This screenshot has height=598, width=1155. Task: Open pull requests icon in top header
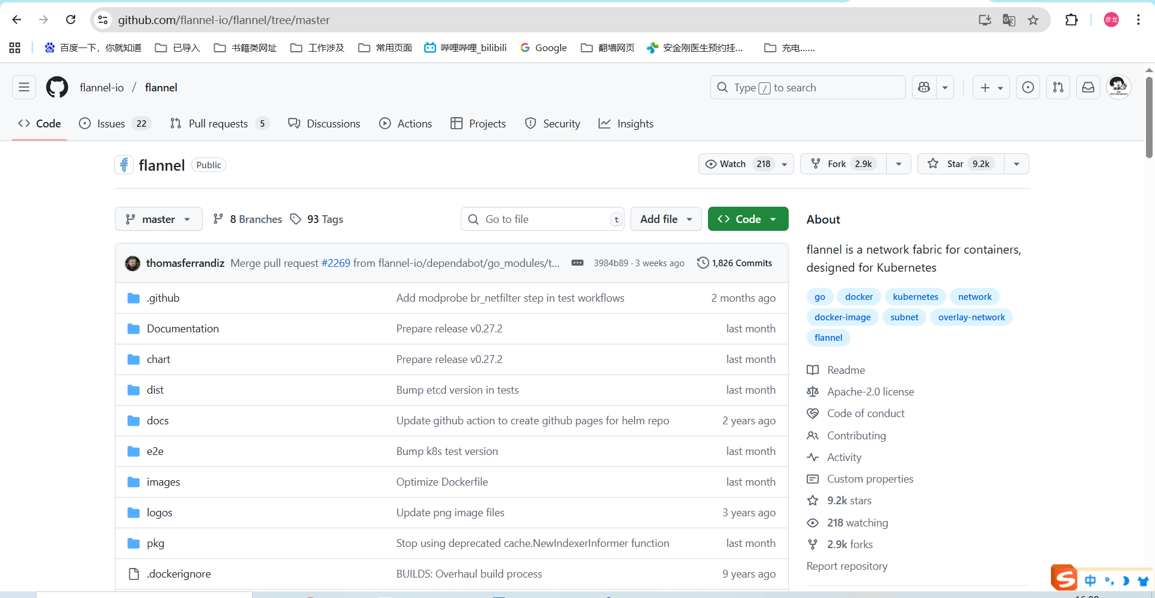coord(1058,88)
